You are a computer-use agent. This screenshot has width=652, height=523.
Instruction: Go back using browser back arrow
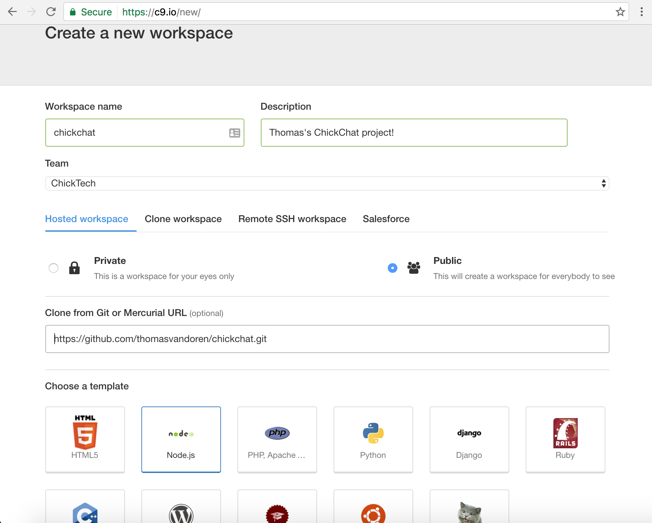[x=12, y=12]
